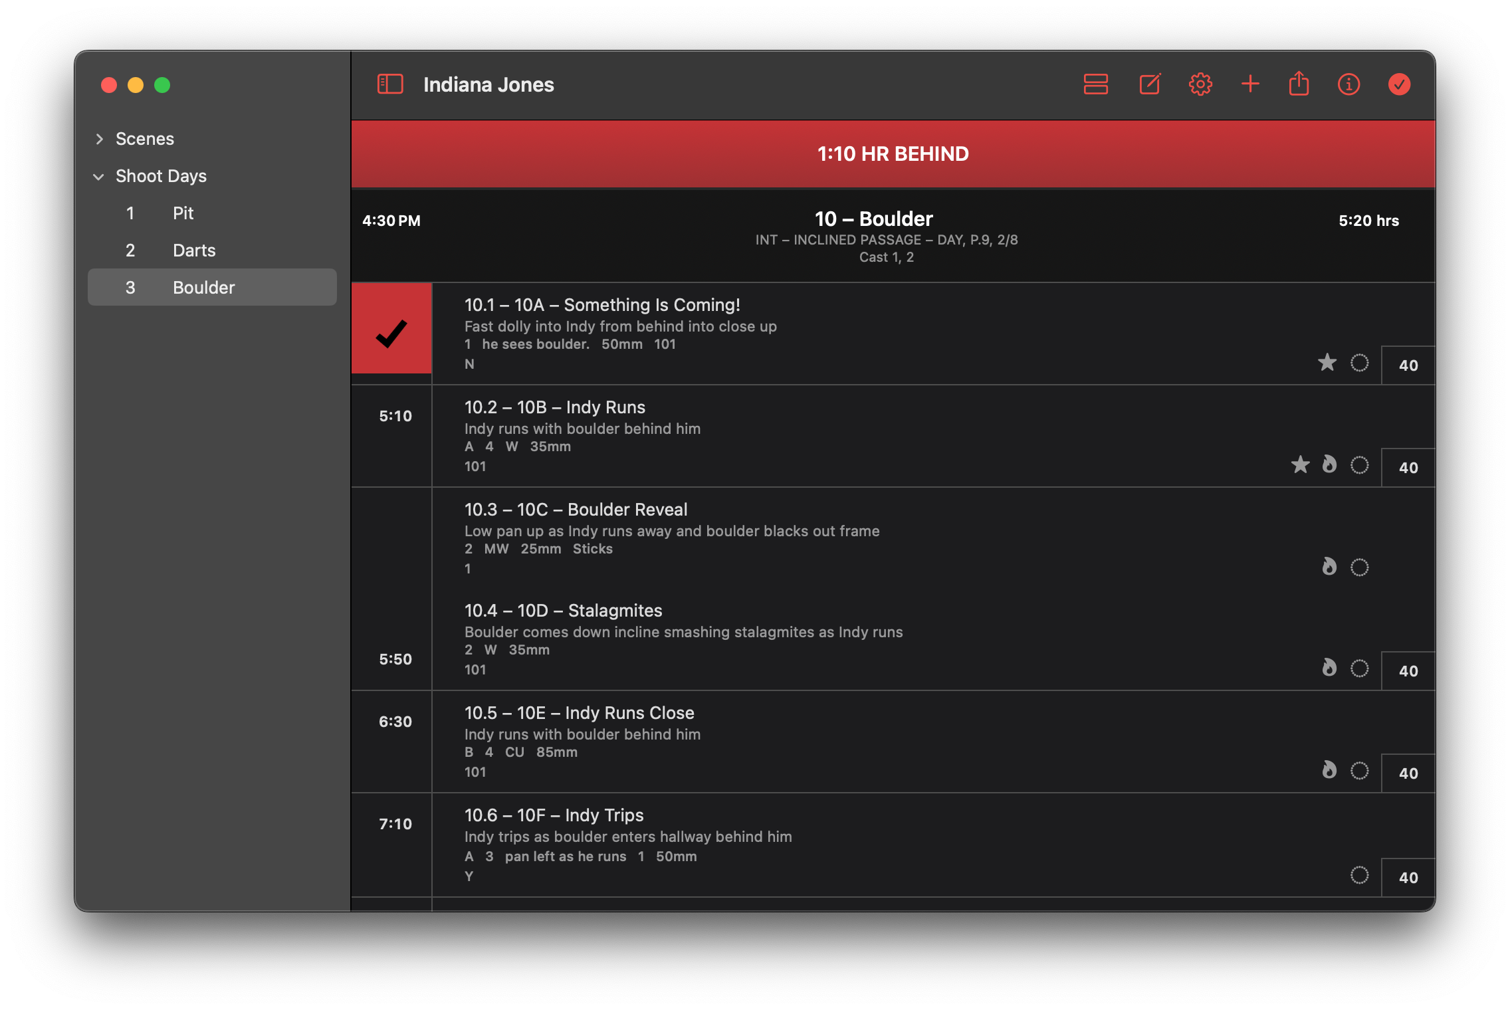Click the 40 duration box of shot 10.4
This screenshot has width=1510, height=1010.
(1408, 671)
